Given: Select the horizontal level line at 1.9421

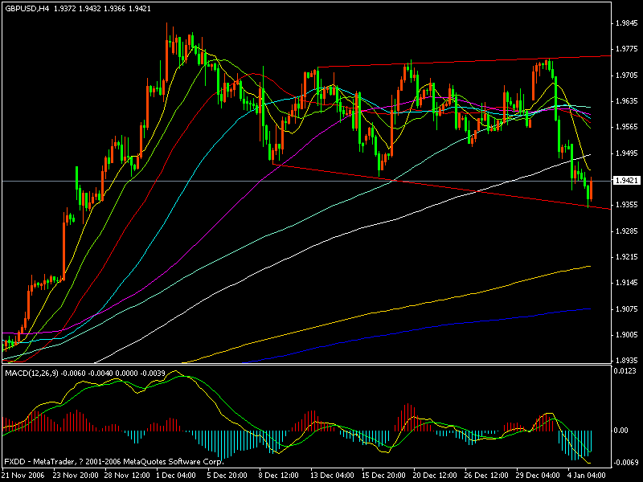Looking at the screenshot, I should click(x=321, y=180).
